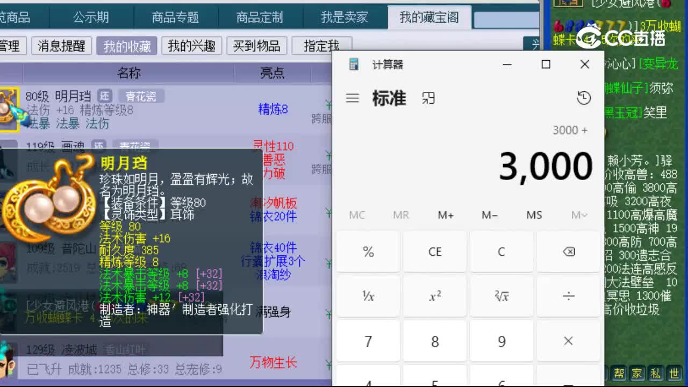This screenshot has width=688, height=387.
Task: Open the 我是卖家 tab
Action: pyautogui.click(x=345, y=17)
